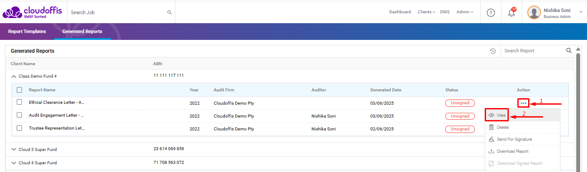This screenshot has height=172, width=587.
Task: Go to Dashboard
Action: [x=400, y=12]
